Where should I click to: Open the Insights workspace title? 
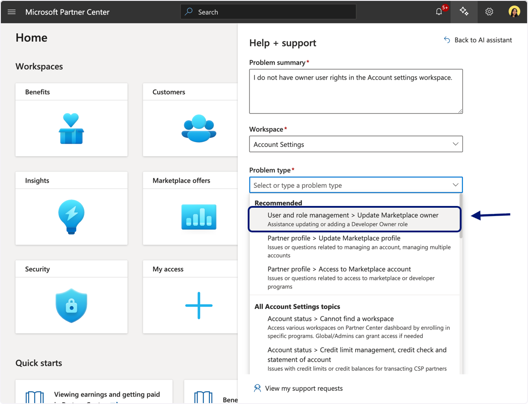click(x=37, y=180)
